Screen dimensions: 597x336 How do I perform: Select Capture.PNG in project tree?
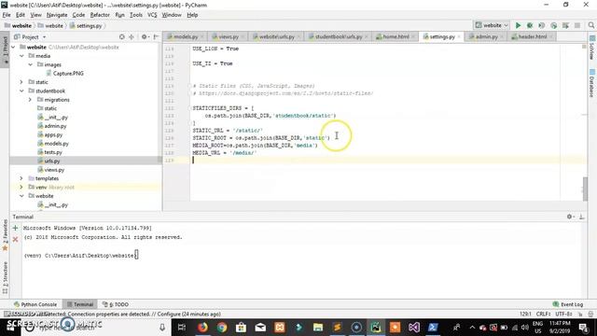tap(64, 73)
